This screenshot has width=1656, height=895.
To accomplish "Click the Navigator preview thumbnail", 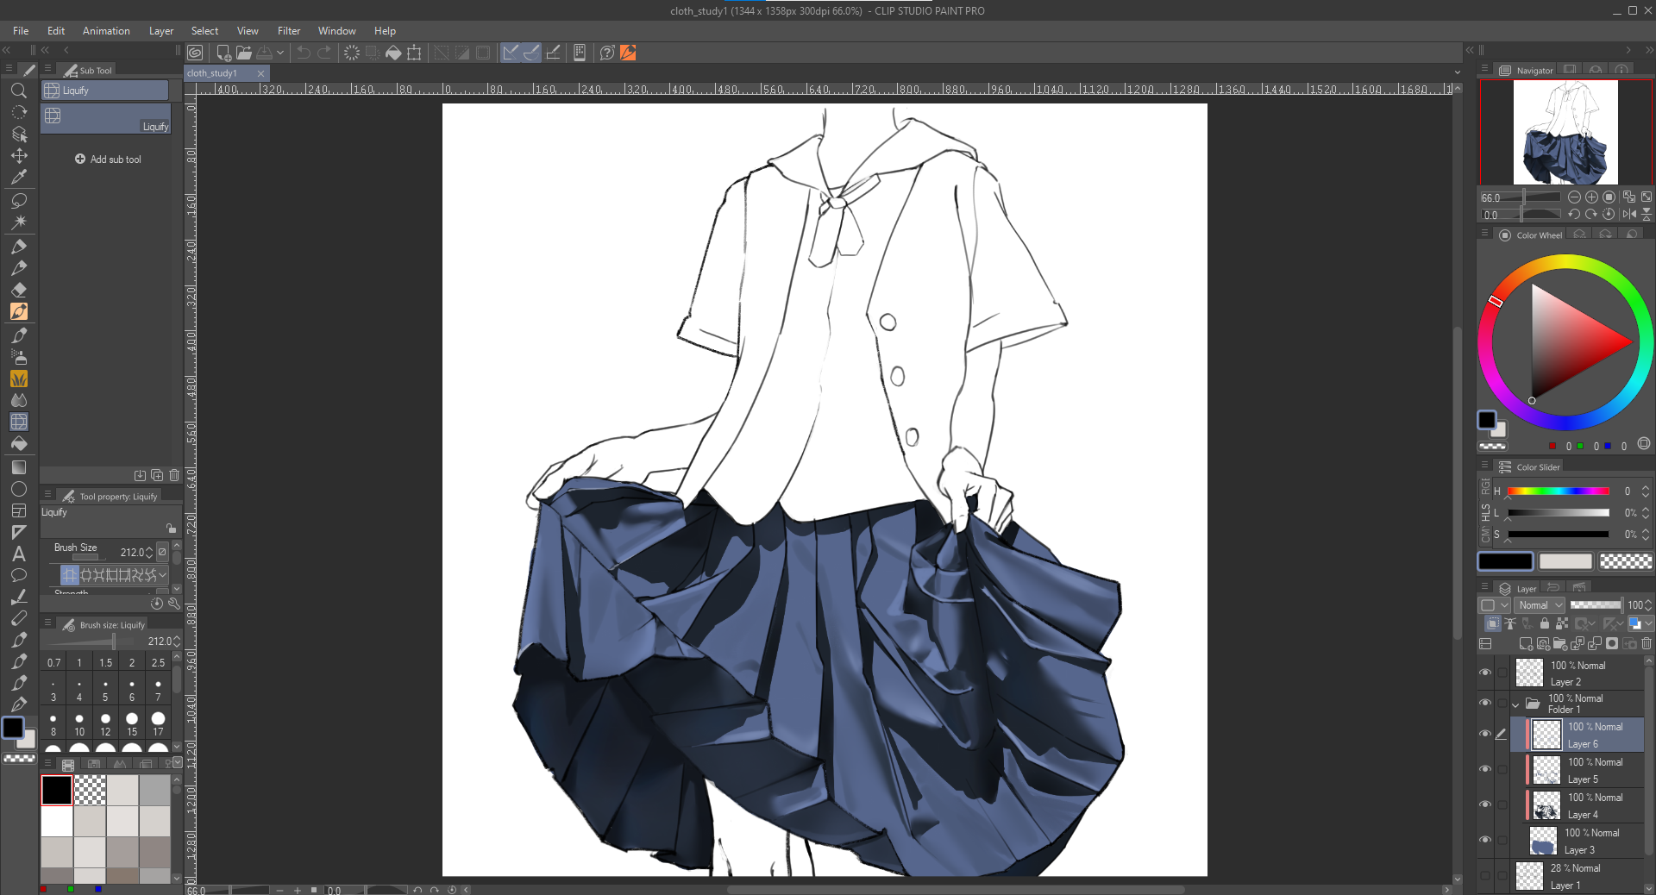I will coord(1565,132).
